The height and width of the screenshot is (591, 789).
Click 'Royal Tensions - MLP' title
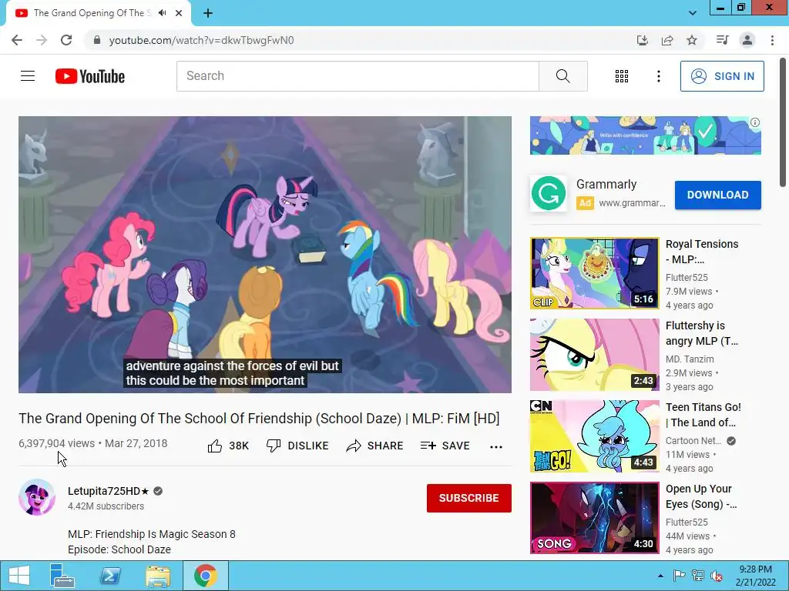[702, 252]
